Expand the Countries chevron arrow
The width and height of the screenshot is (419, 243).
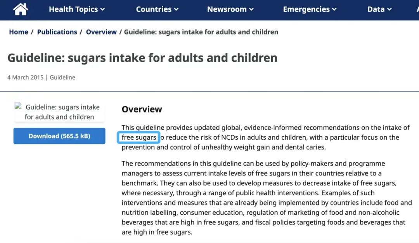(x=177, y=9)
